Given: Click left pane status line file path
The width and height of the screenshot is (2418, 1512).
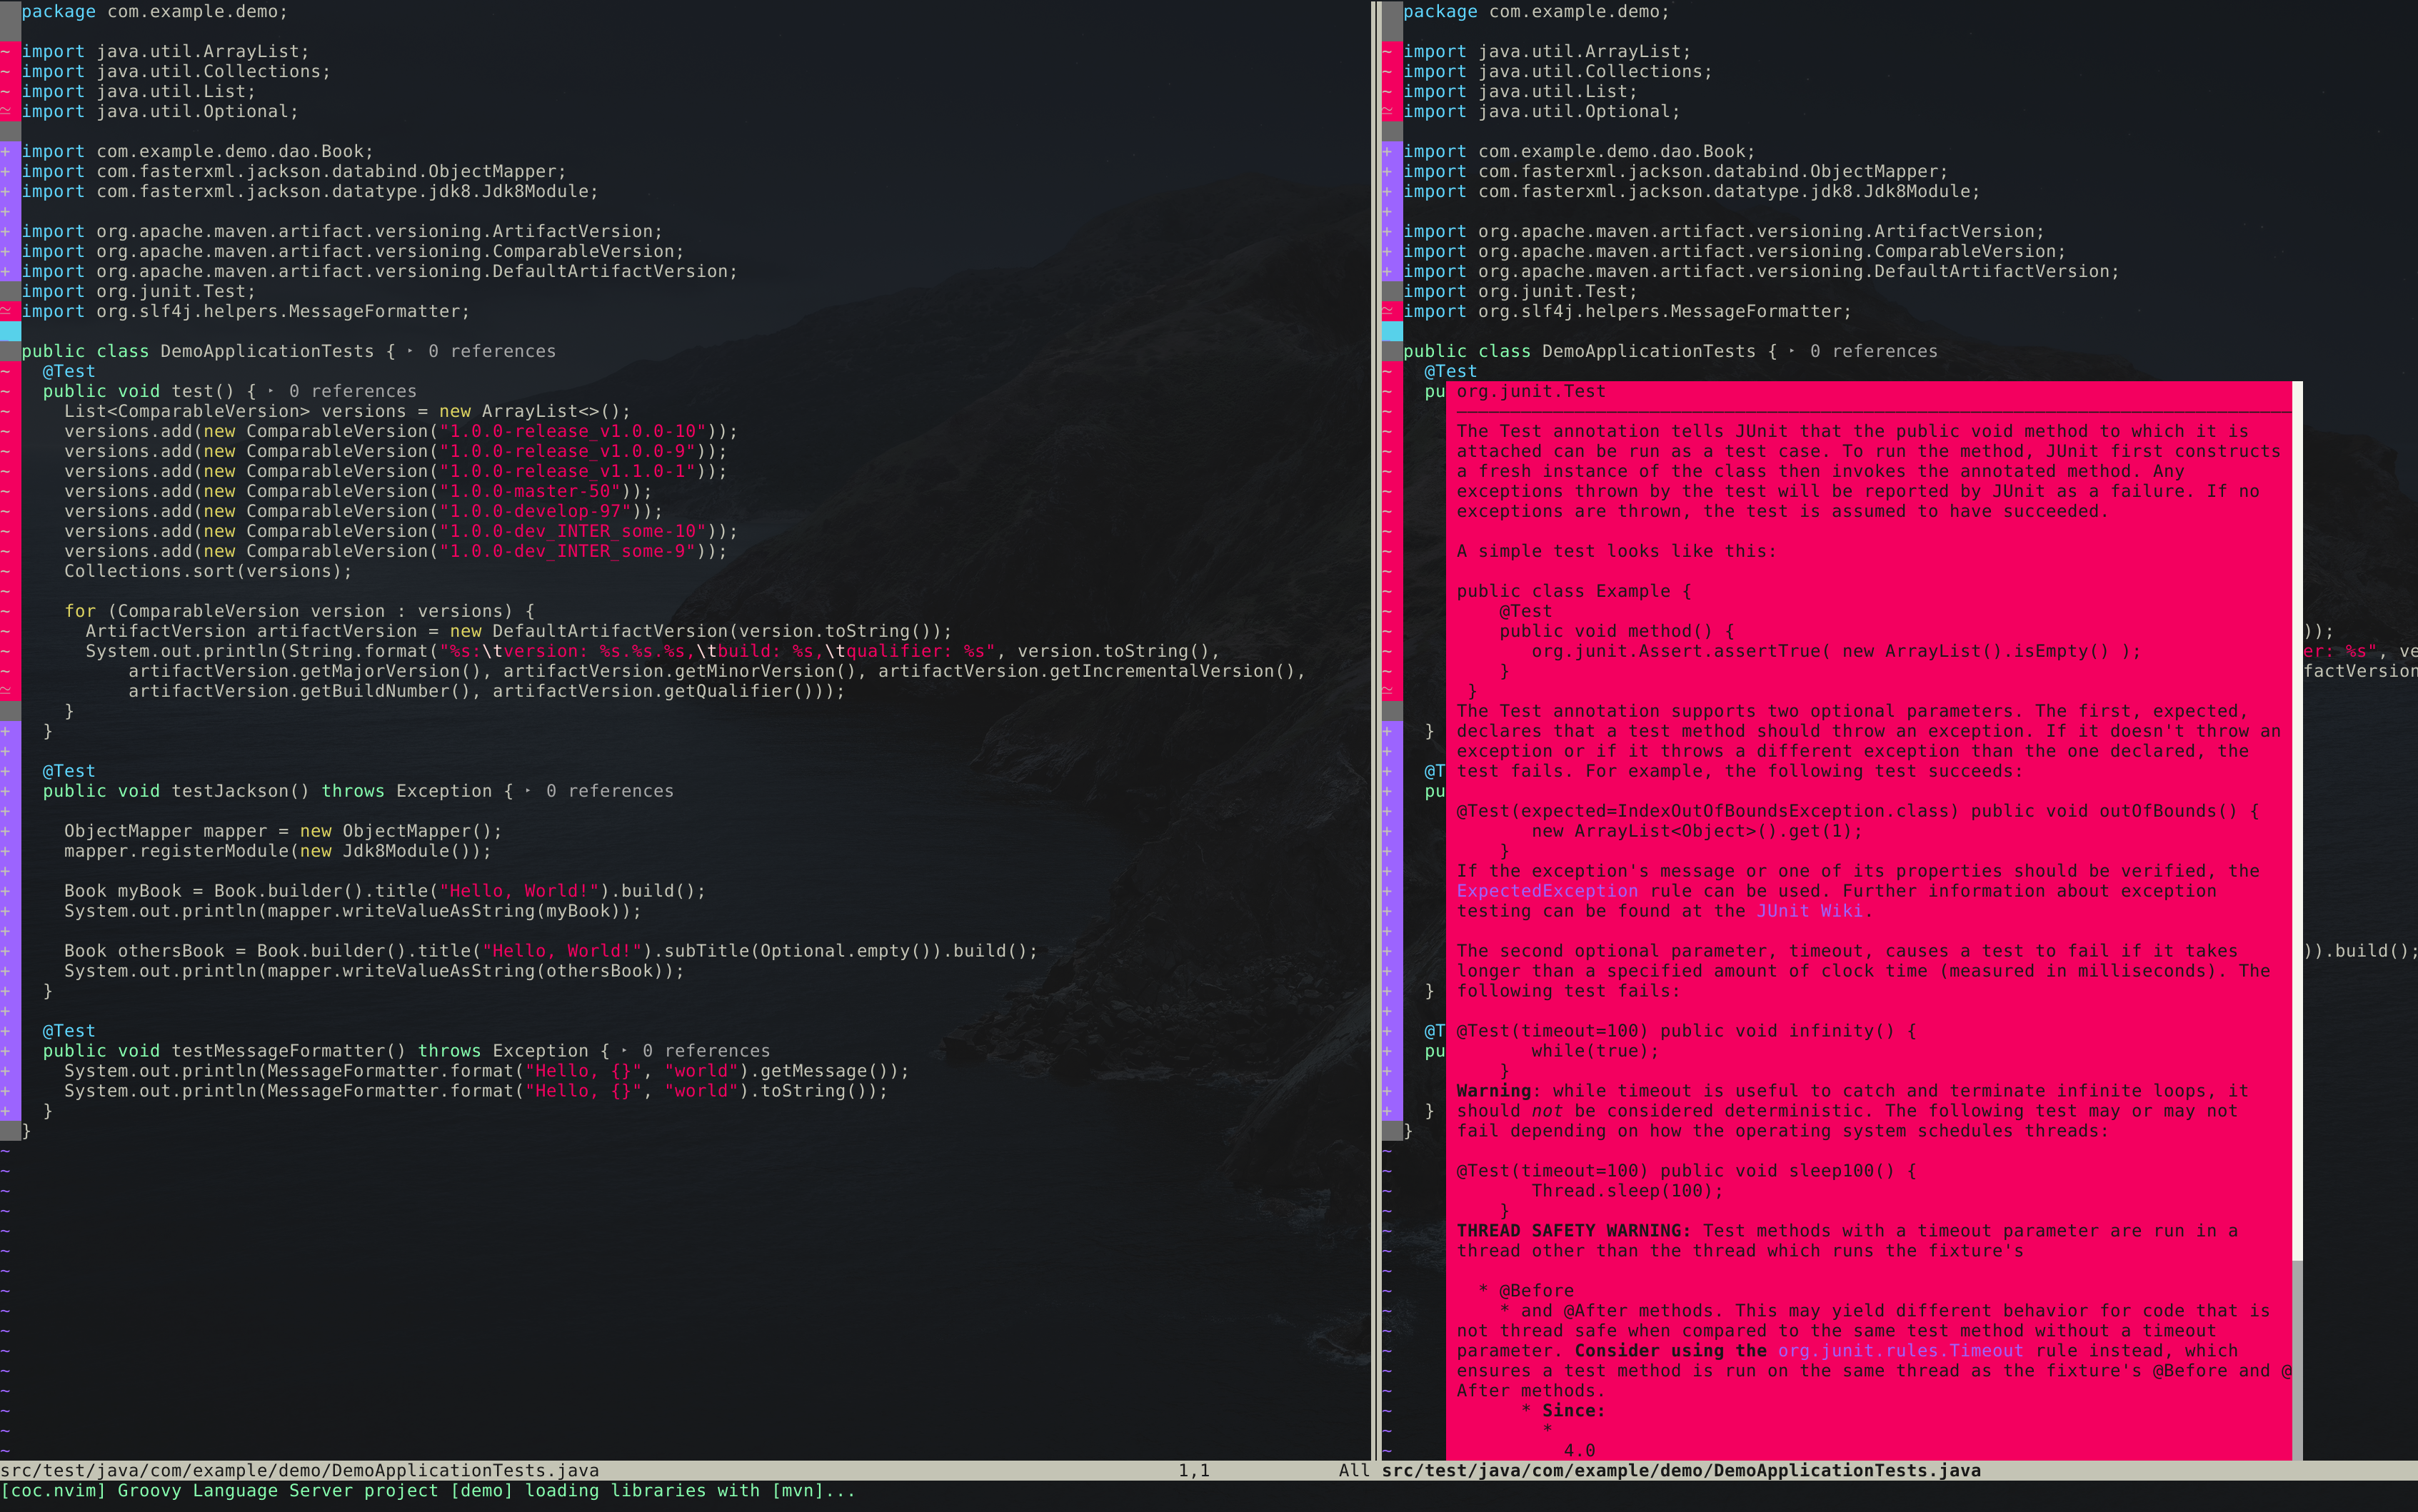Looking at the screenshot, I should click(300, 1470).
